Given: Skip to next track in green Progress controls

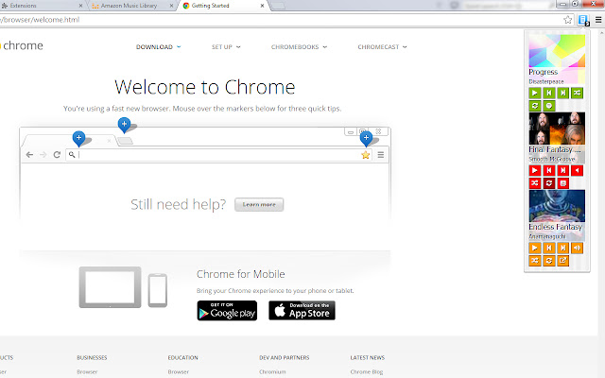Looking at the screenshot, I should (x=563, y=93).
